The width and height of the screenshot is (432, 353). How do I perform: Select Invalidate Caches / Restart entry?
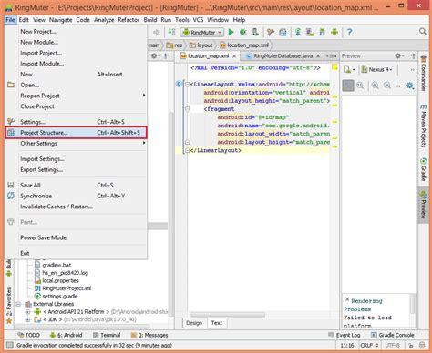pos(76,207)
